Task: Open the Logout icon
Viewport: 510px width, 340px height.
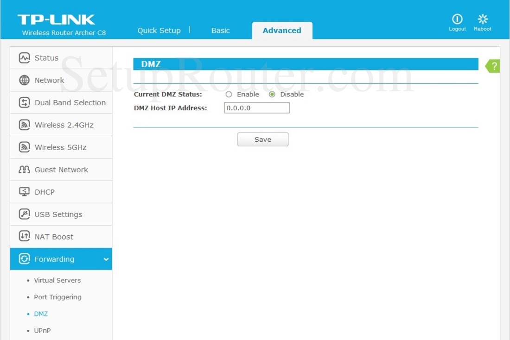Action: pos(457,19)
